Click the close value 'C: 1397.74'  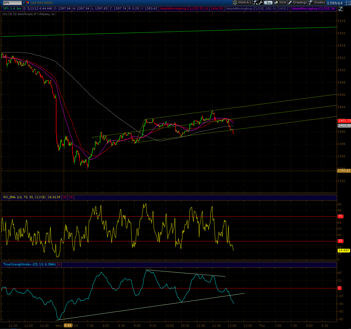tap(118, 9)
